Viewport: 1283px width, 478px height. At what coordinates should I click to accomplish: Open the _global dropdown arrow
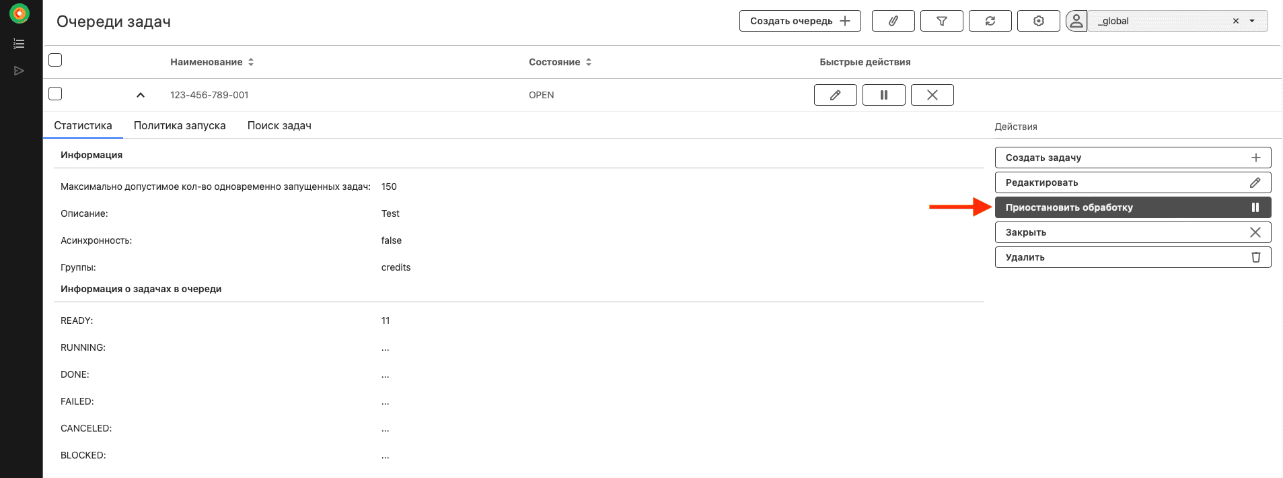click(1252, 21)
